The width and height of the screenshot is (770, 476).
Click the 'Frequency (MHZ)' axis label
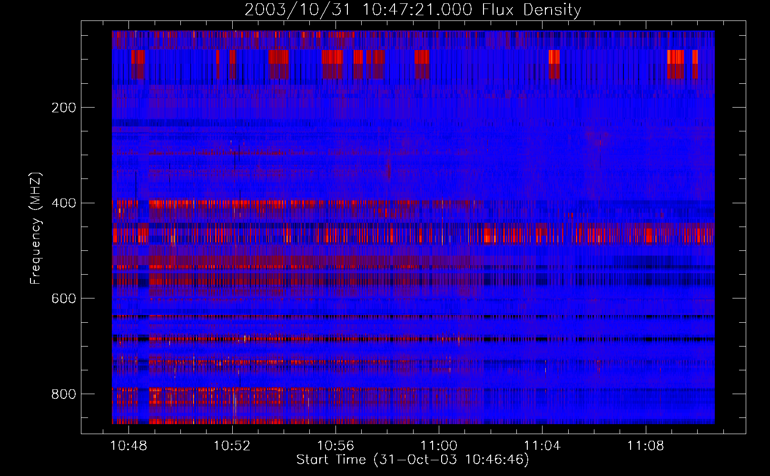36,228
